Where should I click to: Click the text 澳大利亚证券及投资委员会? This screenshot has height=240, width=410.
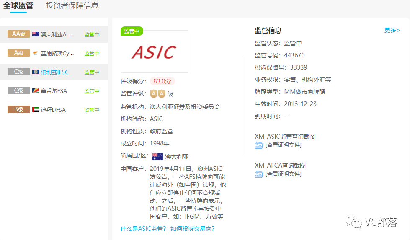(185, 107)
